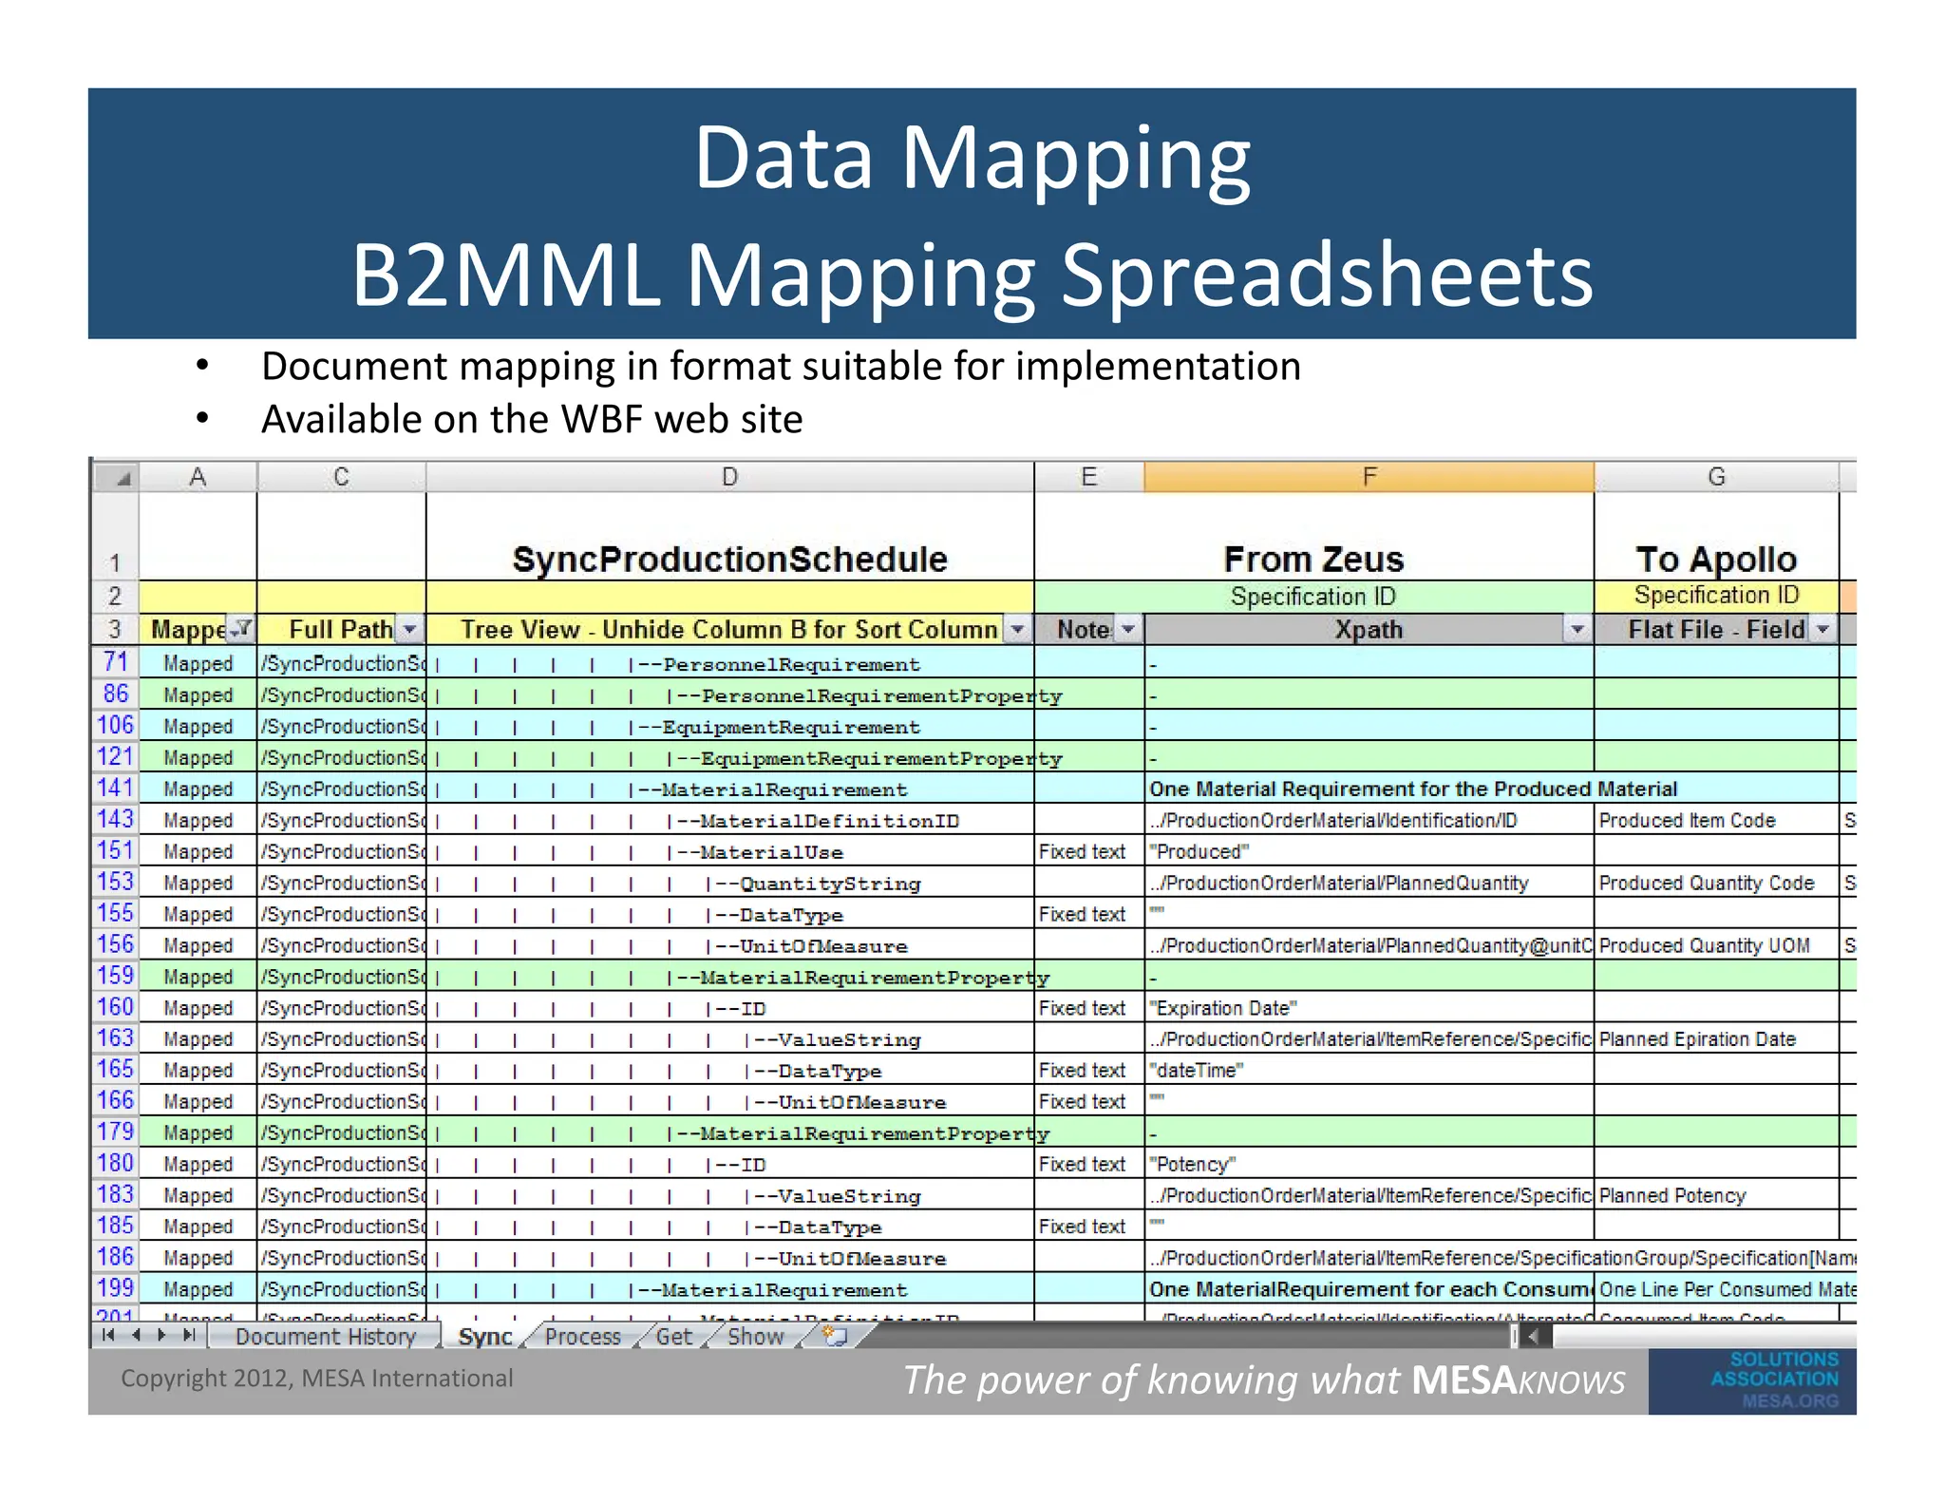This screenshot has width=1945, height=1503.
Task: Click the "Produced" Xpath cell
Action: click(1369, 851)
